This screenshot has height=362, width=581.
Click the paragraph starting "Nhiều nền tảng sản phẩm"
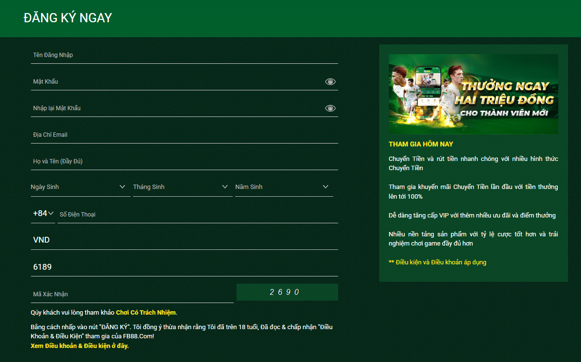tap(474, 239)
